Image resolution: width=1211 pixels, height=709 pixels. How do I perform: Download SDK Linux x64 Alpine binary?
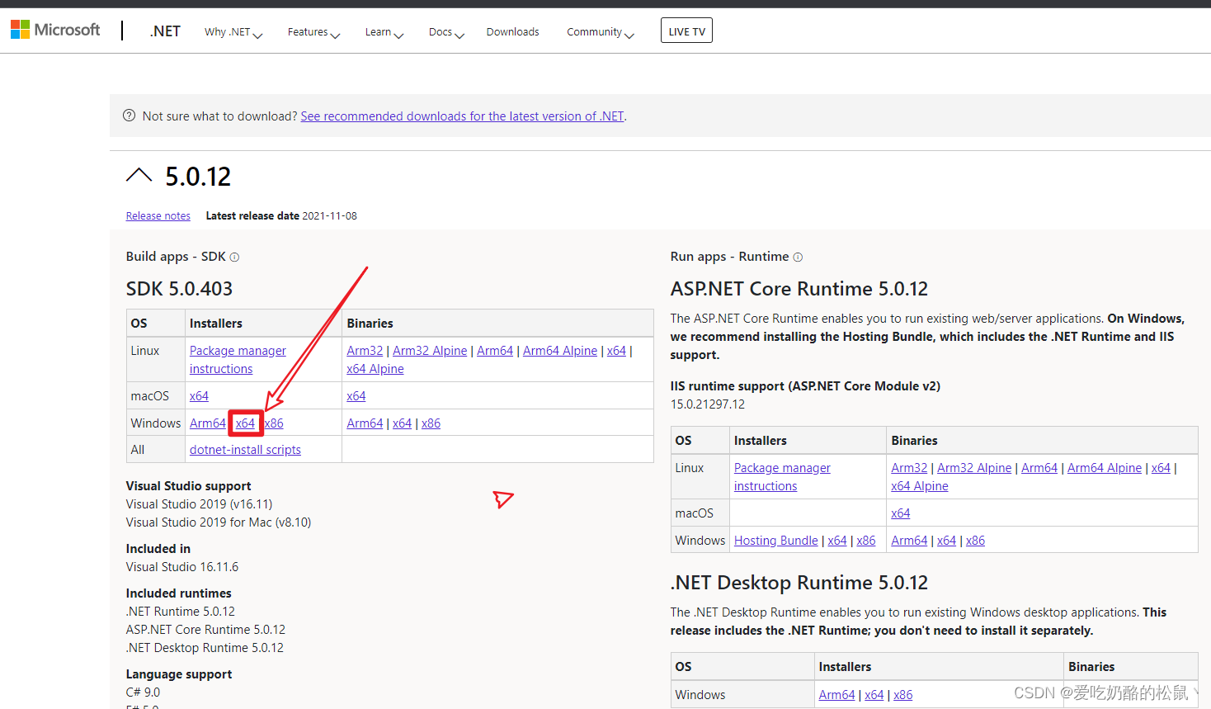click(375, 369)
